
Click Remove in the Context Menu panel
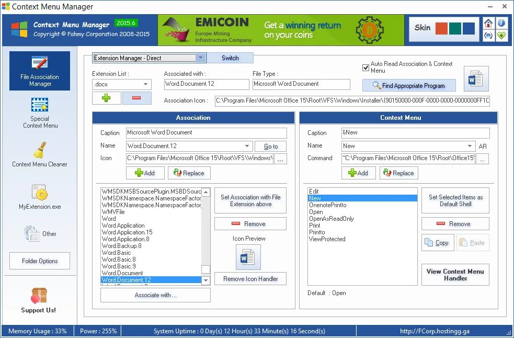point(455,224)
